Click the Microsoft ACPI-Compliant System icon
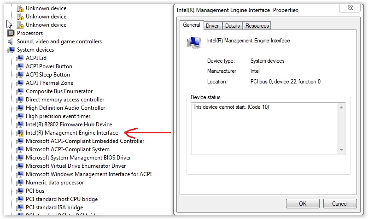This screenshot has height=219, width=368. click(20, 149)
